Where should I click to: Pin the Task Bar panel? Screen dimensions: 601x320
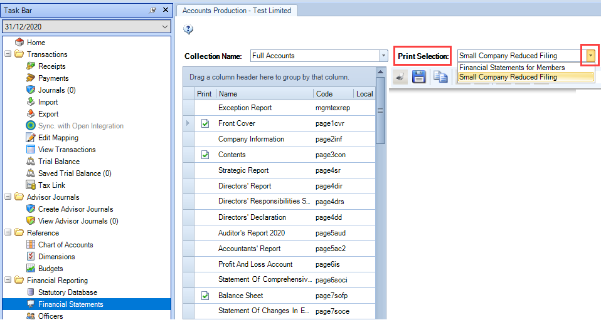(x=152, y=11)
